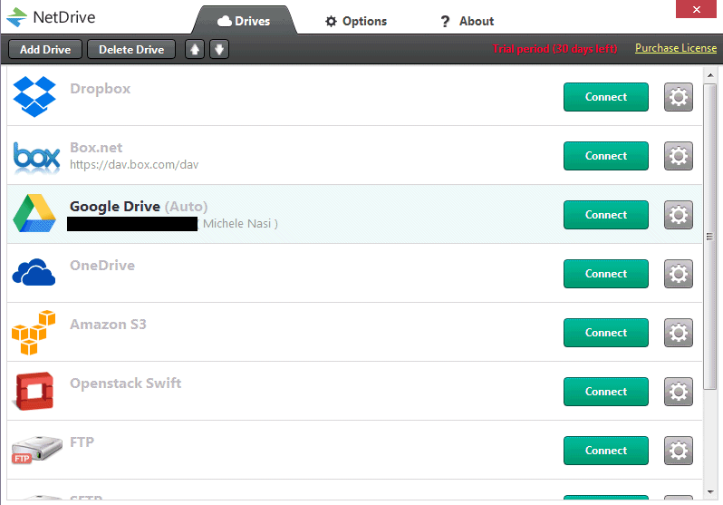Click the Delete Drive button
The image size is (723, 505).
coord(131,49)
